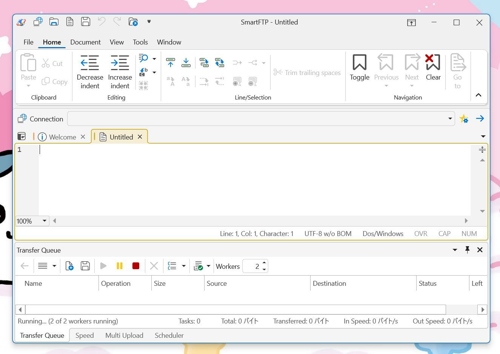Screen dimensions: 500x354
Task: Switch to the Document ribbon tab
Action: point(85,42)
